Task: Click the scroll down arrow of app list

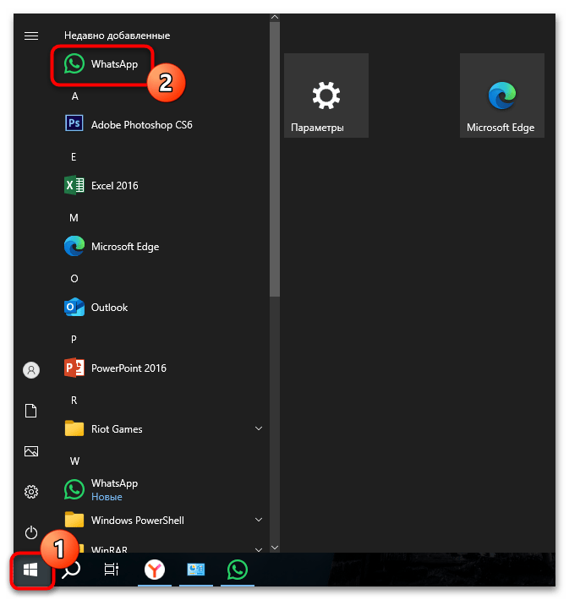Action: (275, 548)
